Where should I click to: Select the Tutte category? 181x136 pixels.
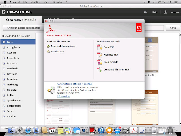pyautogui.click(x=18, y=42)
